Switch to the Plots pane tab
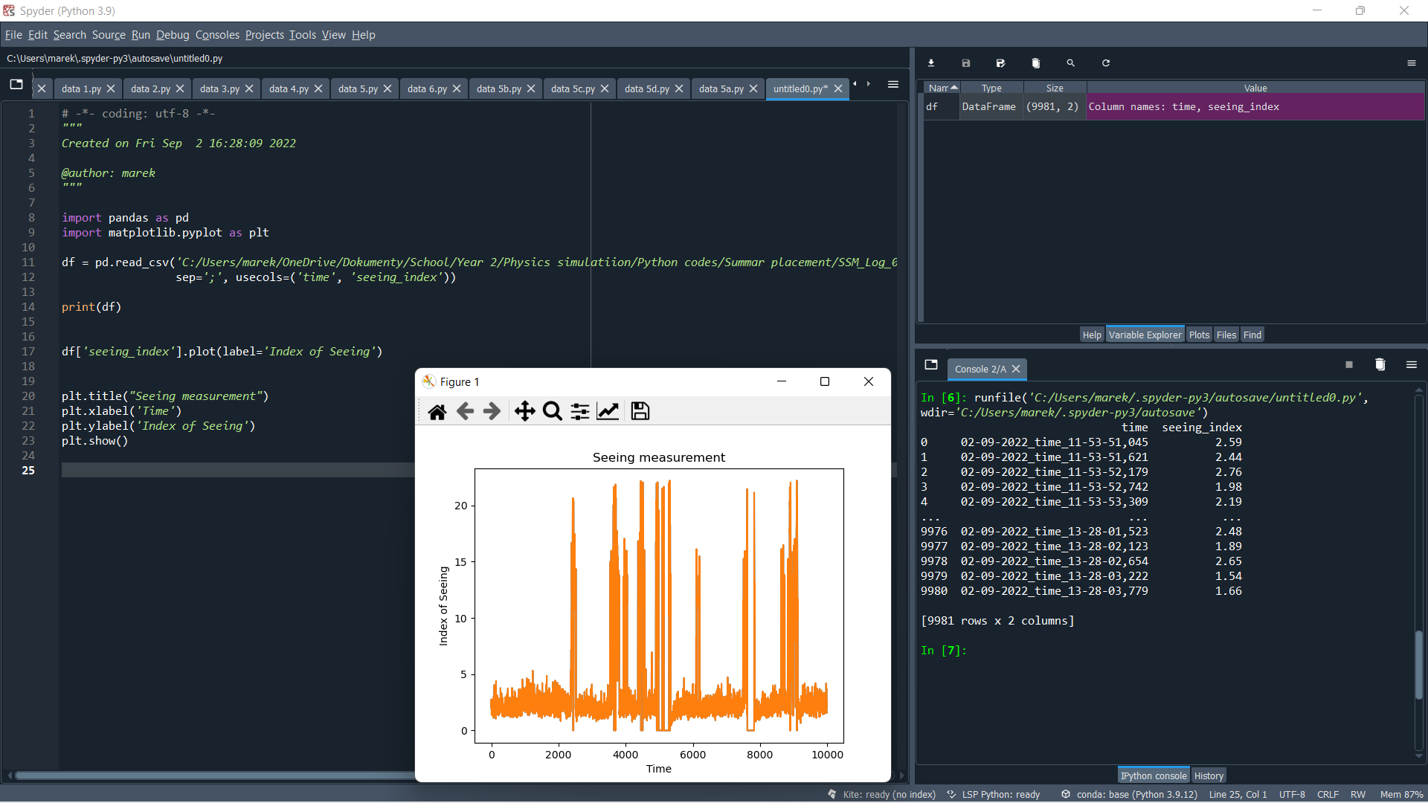Image resolution: width=1428 pixels, height=803 pixels. point(1199,335)
